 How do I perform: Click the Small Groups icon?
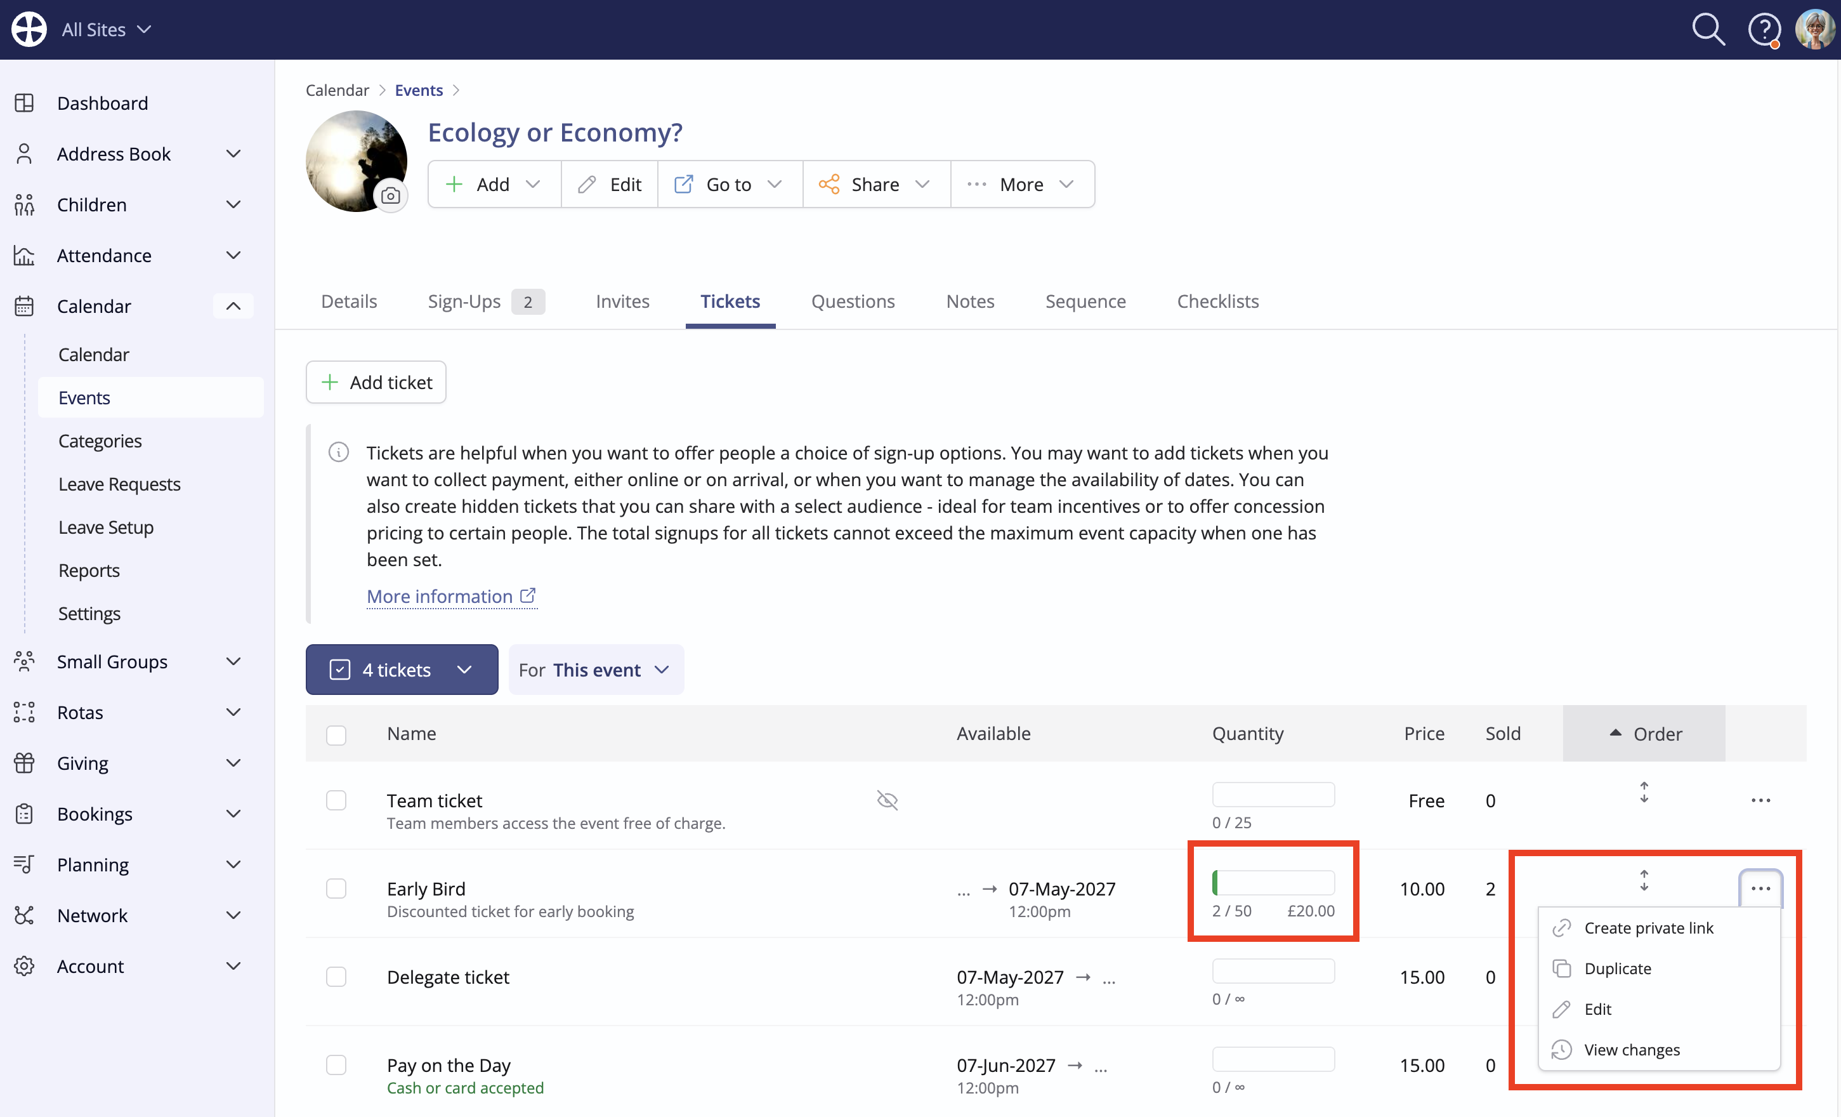click(24, 662)
